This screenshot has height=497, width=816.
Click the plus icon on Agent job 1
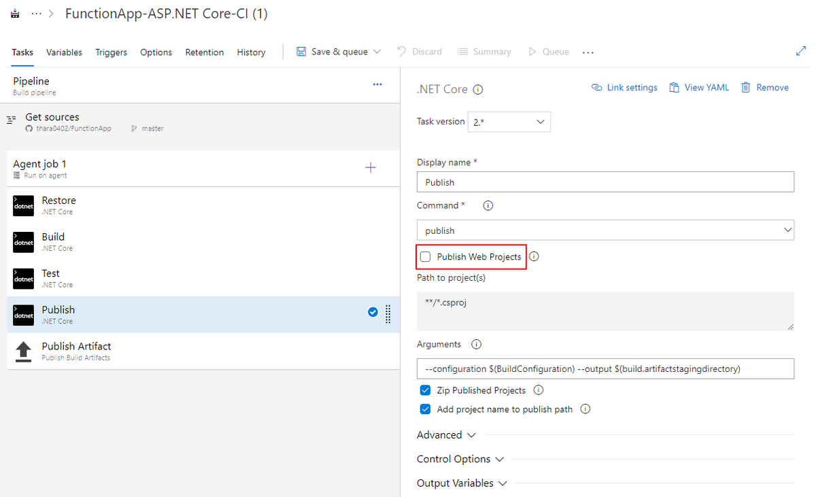coord(371,167)
